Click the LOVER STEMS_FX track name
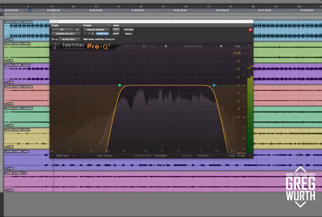The width and height of the screenshot is (322, 217). coord(16,173)
